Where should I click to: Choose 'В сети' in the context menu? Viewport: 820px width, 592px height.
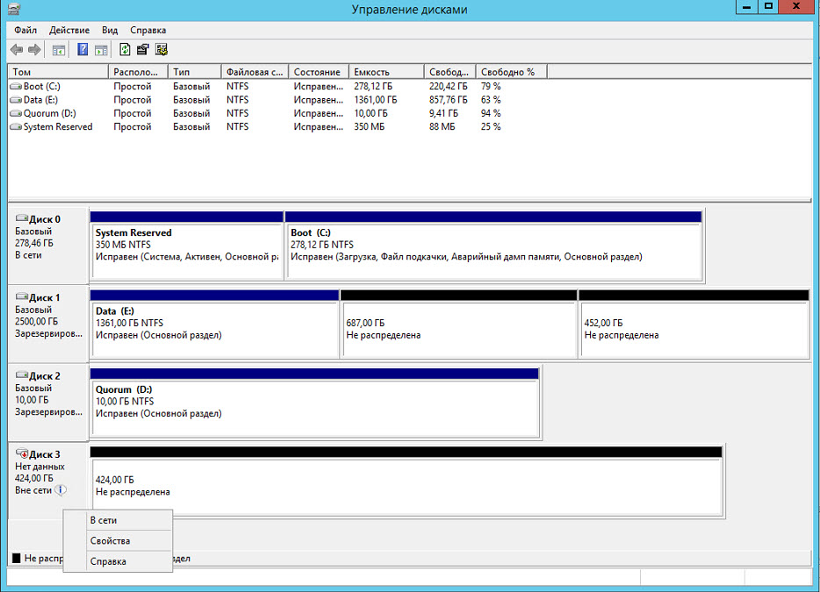coord(103,520)
